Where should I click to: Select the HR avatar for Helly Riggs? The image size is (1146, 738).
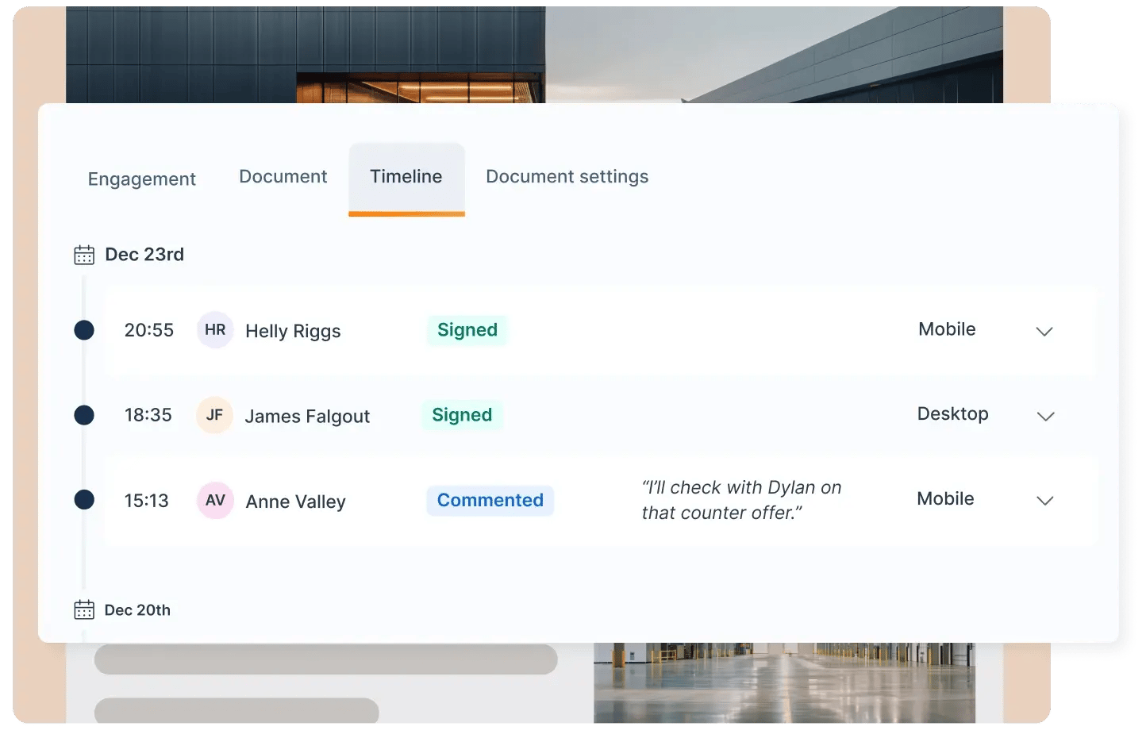click(215, 330)
